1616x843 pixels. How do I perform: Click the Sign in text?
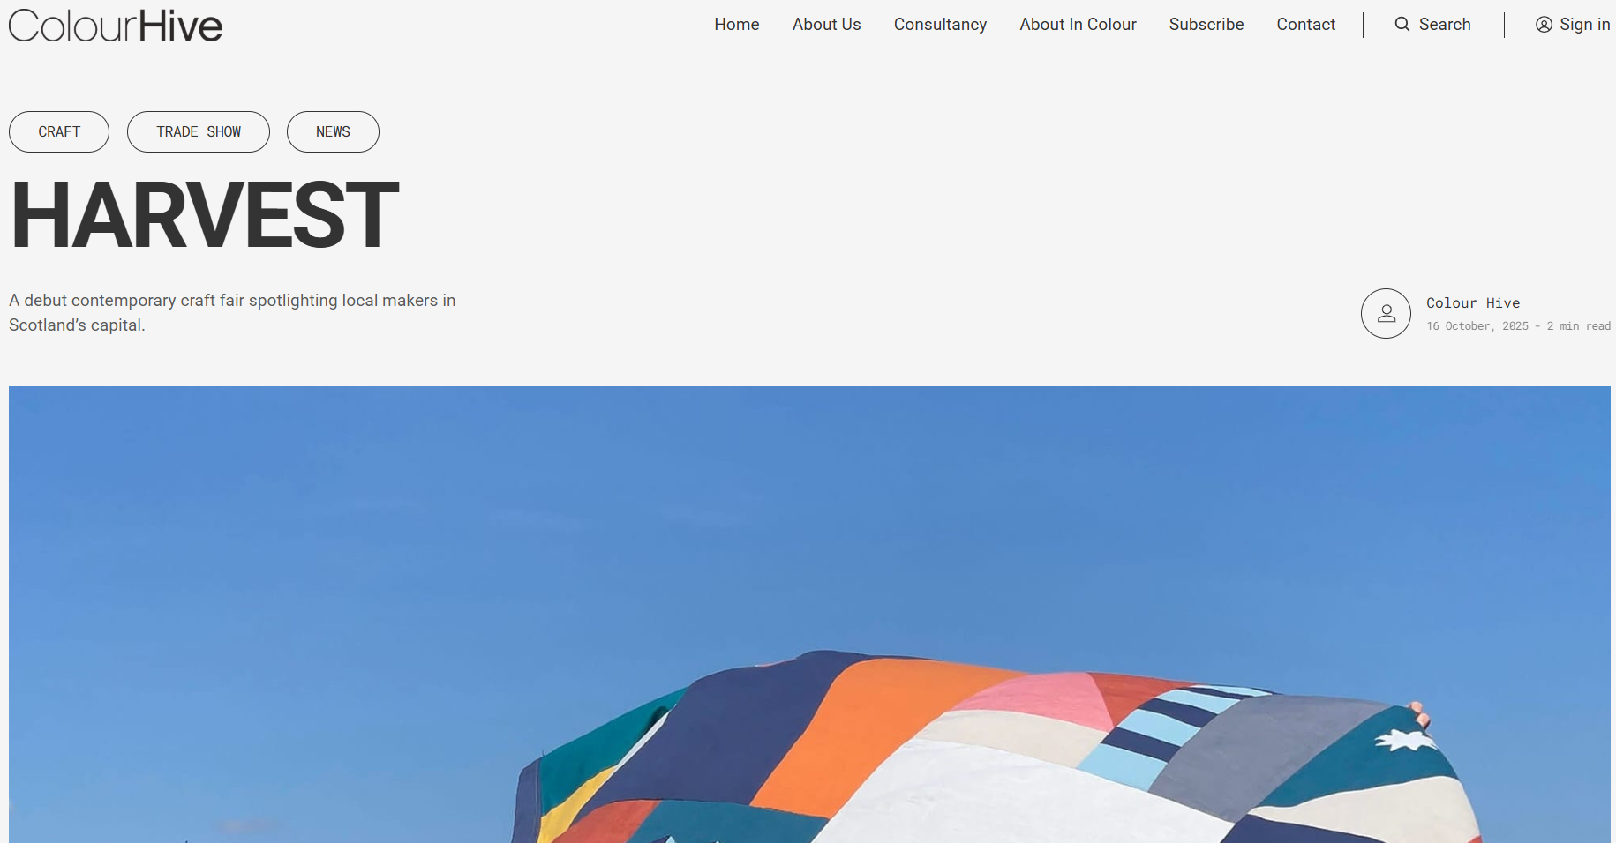(1584, 25)
